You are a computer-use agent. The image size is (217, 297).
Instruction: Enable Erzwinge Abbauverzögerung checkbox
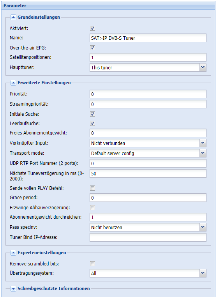tap(92, 208)
